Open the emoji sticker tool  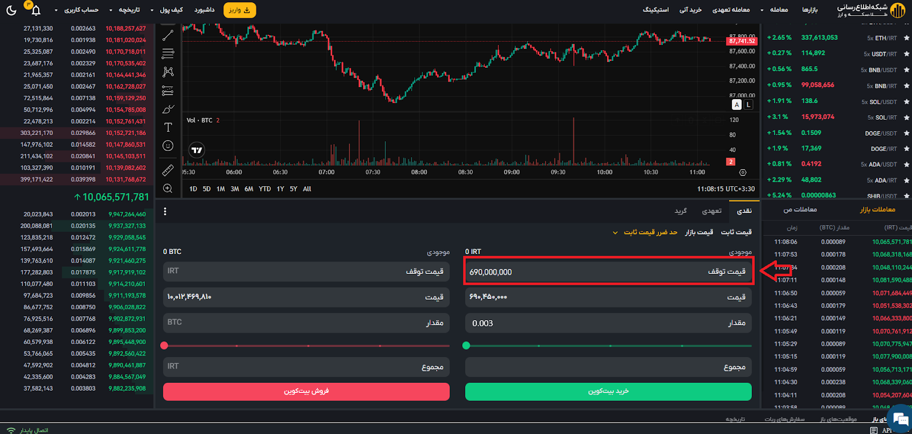(x=168, y=146)
